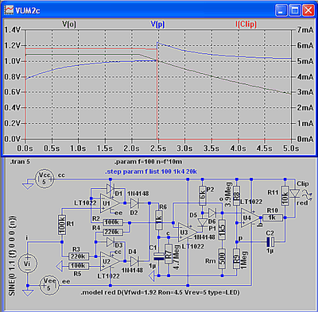Select resistor P1 1k5

(222, 229)
